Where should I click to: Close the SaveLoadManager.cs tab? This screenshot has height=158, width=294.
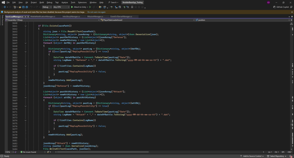(28, 17)
